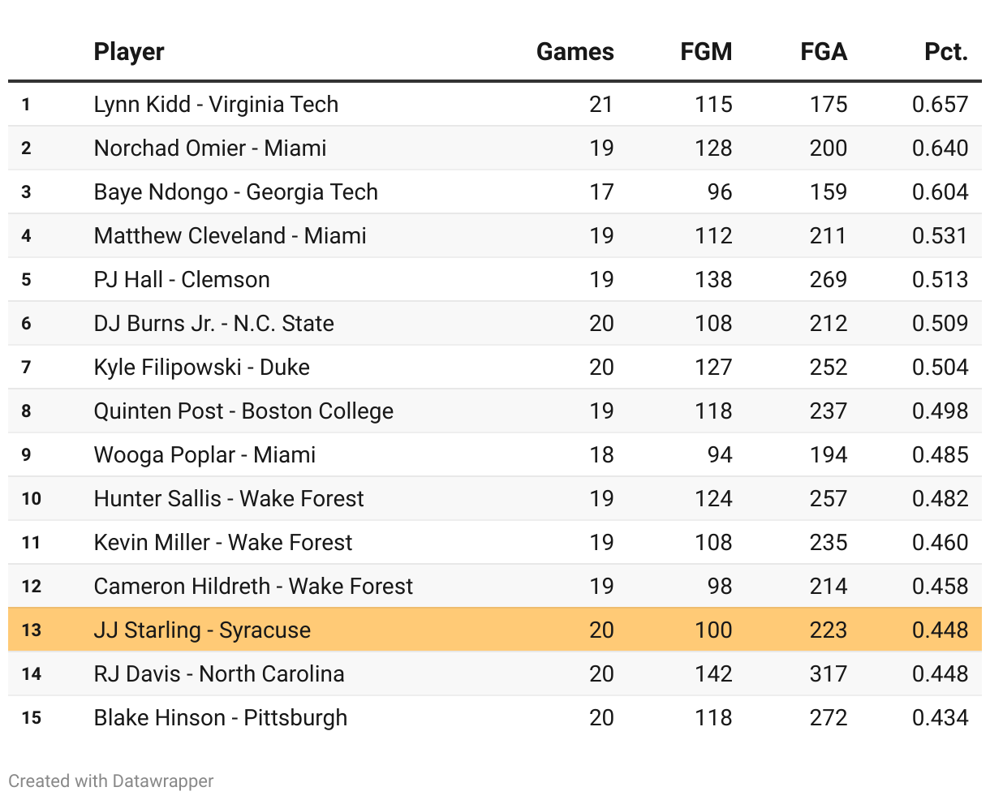This screenshot has width=990, height=800.
Task: Open the Created with Datawrapper link
Action: (x=111, y=781)
